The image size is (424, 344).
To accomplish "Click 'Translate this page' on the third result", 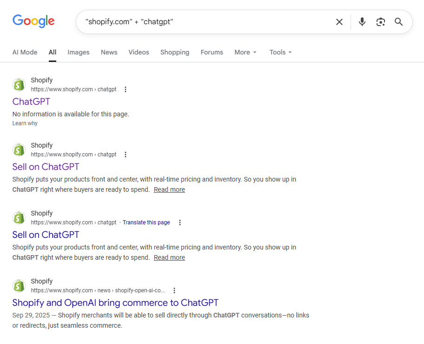I will [146, 222].
